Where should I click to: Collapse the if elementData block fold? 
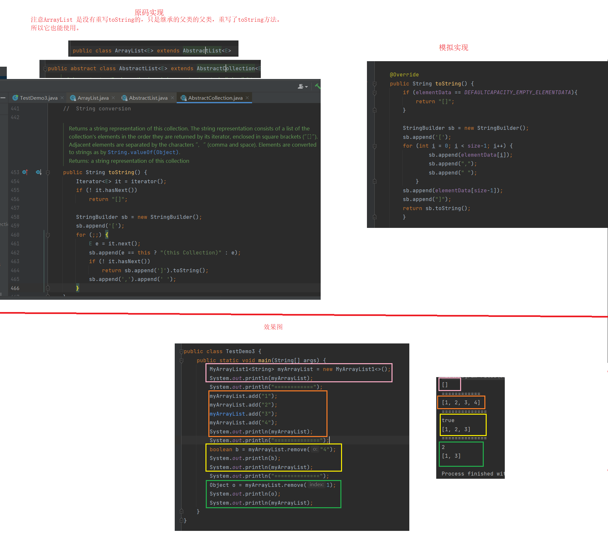[375, 93]
